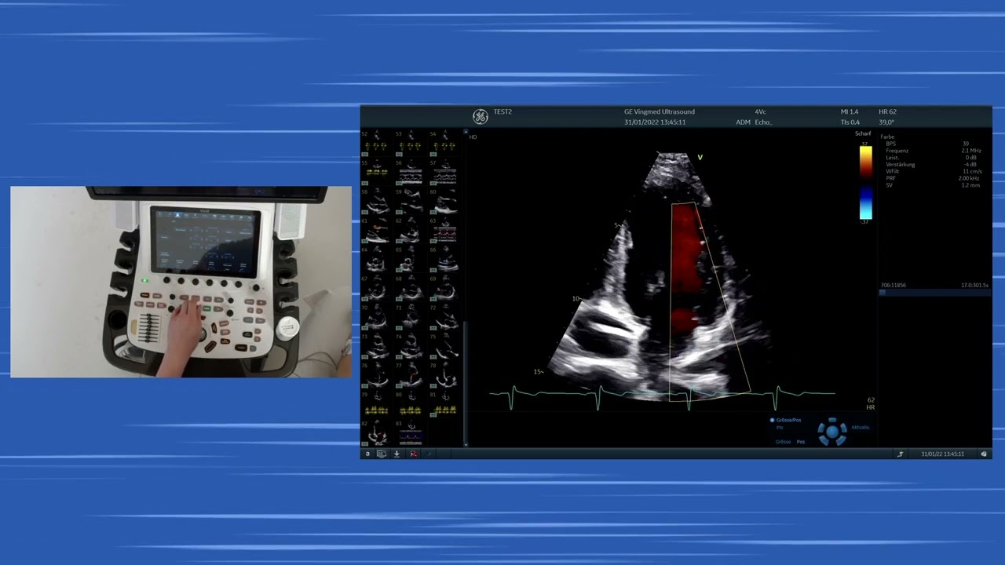Click the blue trackball center indicator
This screenshot has width=1005, height=565.
[832, 432]
